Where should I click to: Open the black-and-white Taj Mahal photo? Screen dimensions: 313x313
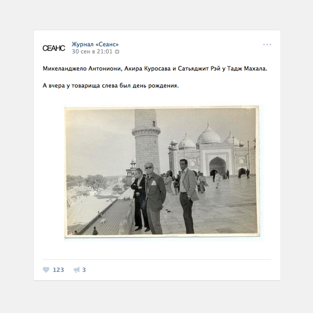tap(162, 172)
